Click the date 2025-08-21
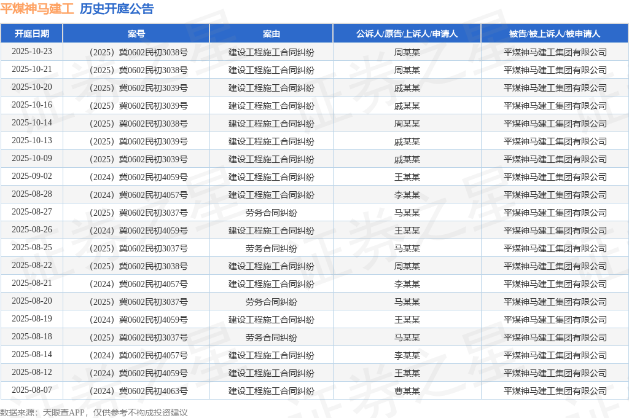Image resolution: width=629 pixels, height=418 pixels. tap(32, 283)
